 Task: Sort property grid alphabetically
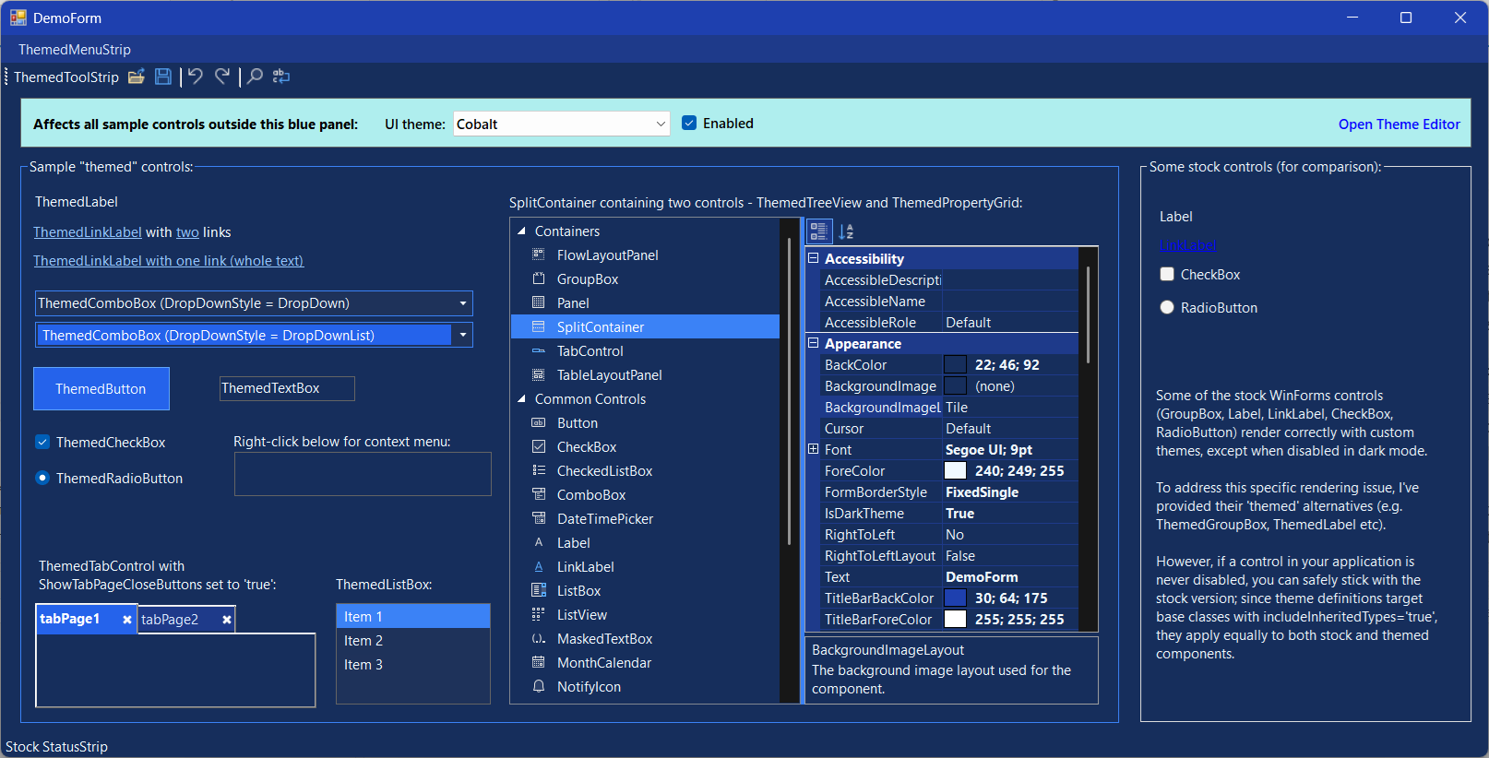coord(846,231)
